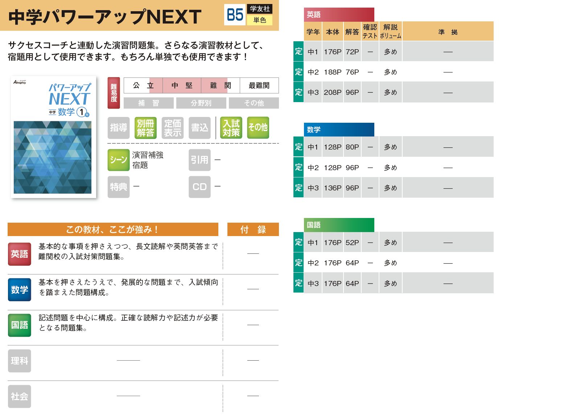The image size is (568, 420).
Task: Click the 引用 gray badge
Action: 199,160
